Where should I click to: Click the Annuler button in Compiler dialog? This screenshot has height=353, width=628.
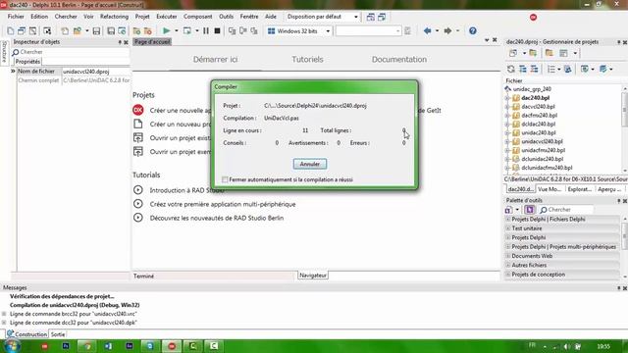310,164
